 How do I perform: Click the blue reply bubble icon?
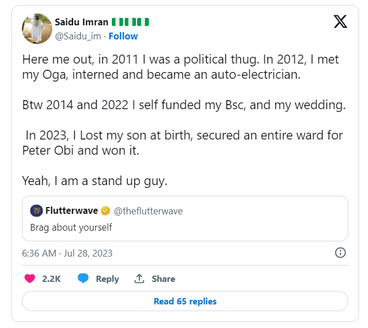point(83,278)
